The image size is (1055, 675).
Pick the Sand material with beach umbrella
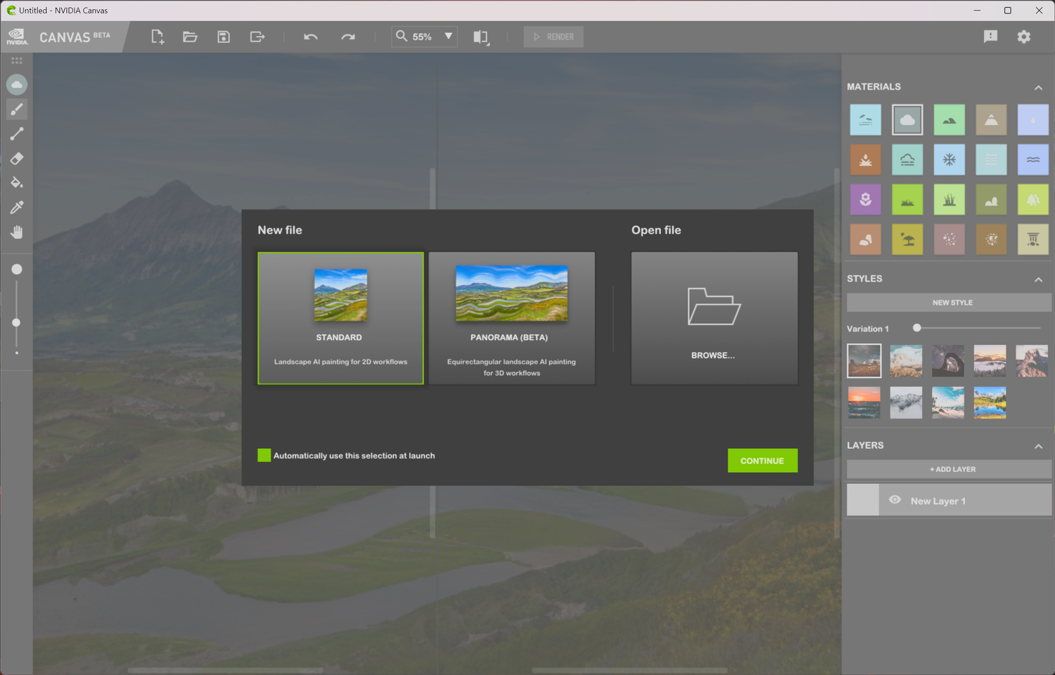[x=907, y=240]
